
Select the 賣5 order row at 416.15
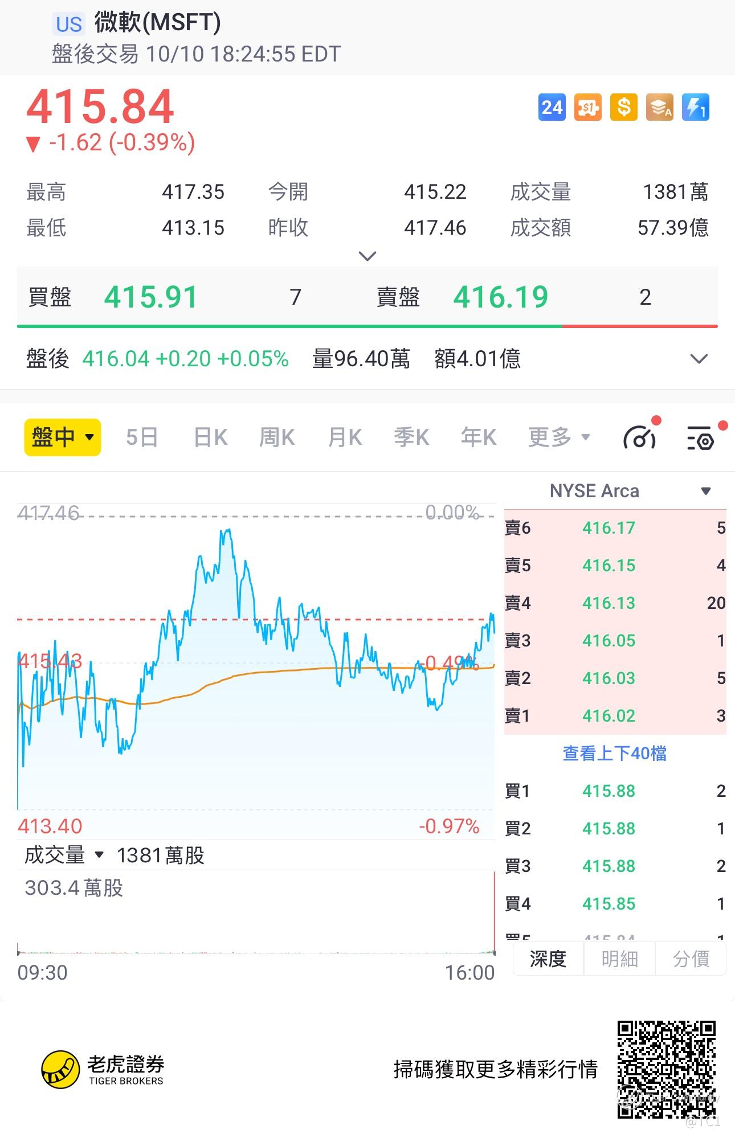coord(615,566)
